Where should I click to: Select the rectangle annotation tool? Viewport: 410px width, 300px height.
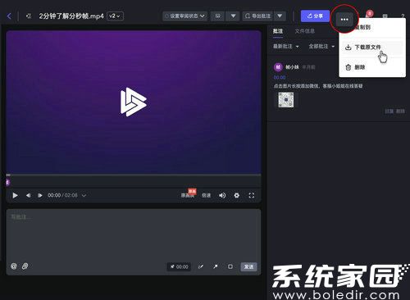230,266
